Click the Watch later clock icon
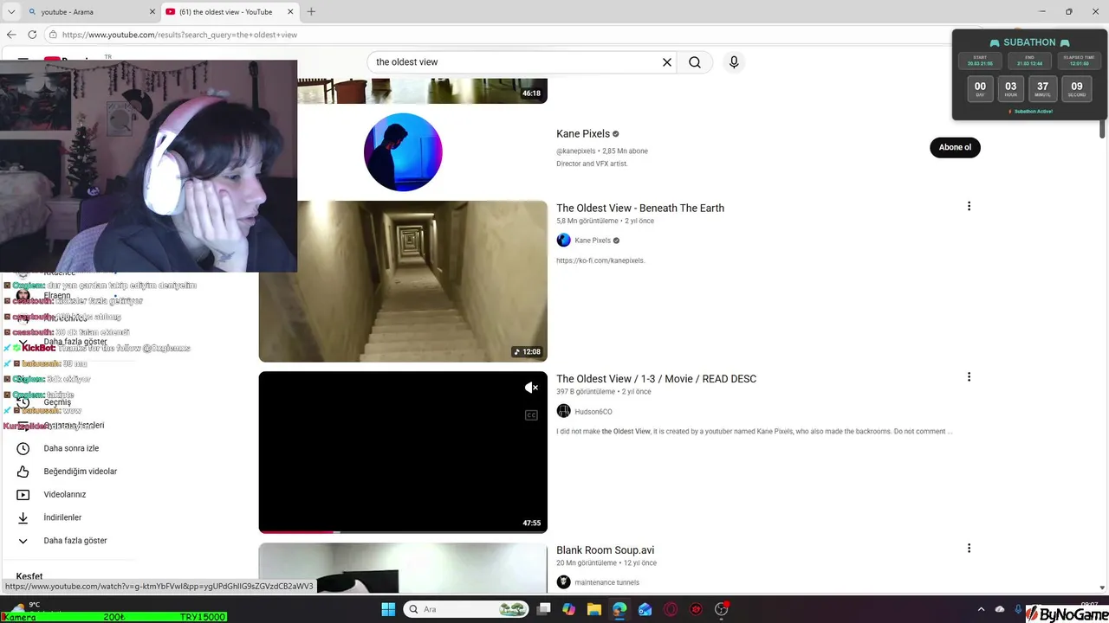 click(x=23, y=448)
